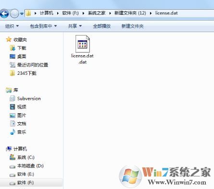
Task: Click the 视频 video library icon
Action: coord(13,107)
